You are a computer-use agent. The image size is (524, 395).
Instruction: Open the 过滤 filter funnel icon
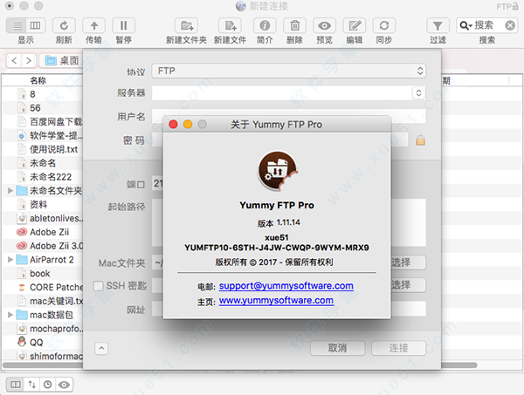pyautogui.click(x=438, y=25)
